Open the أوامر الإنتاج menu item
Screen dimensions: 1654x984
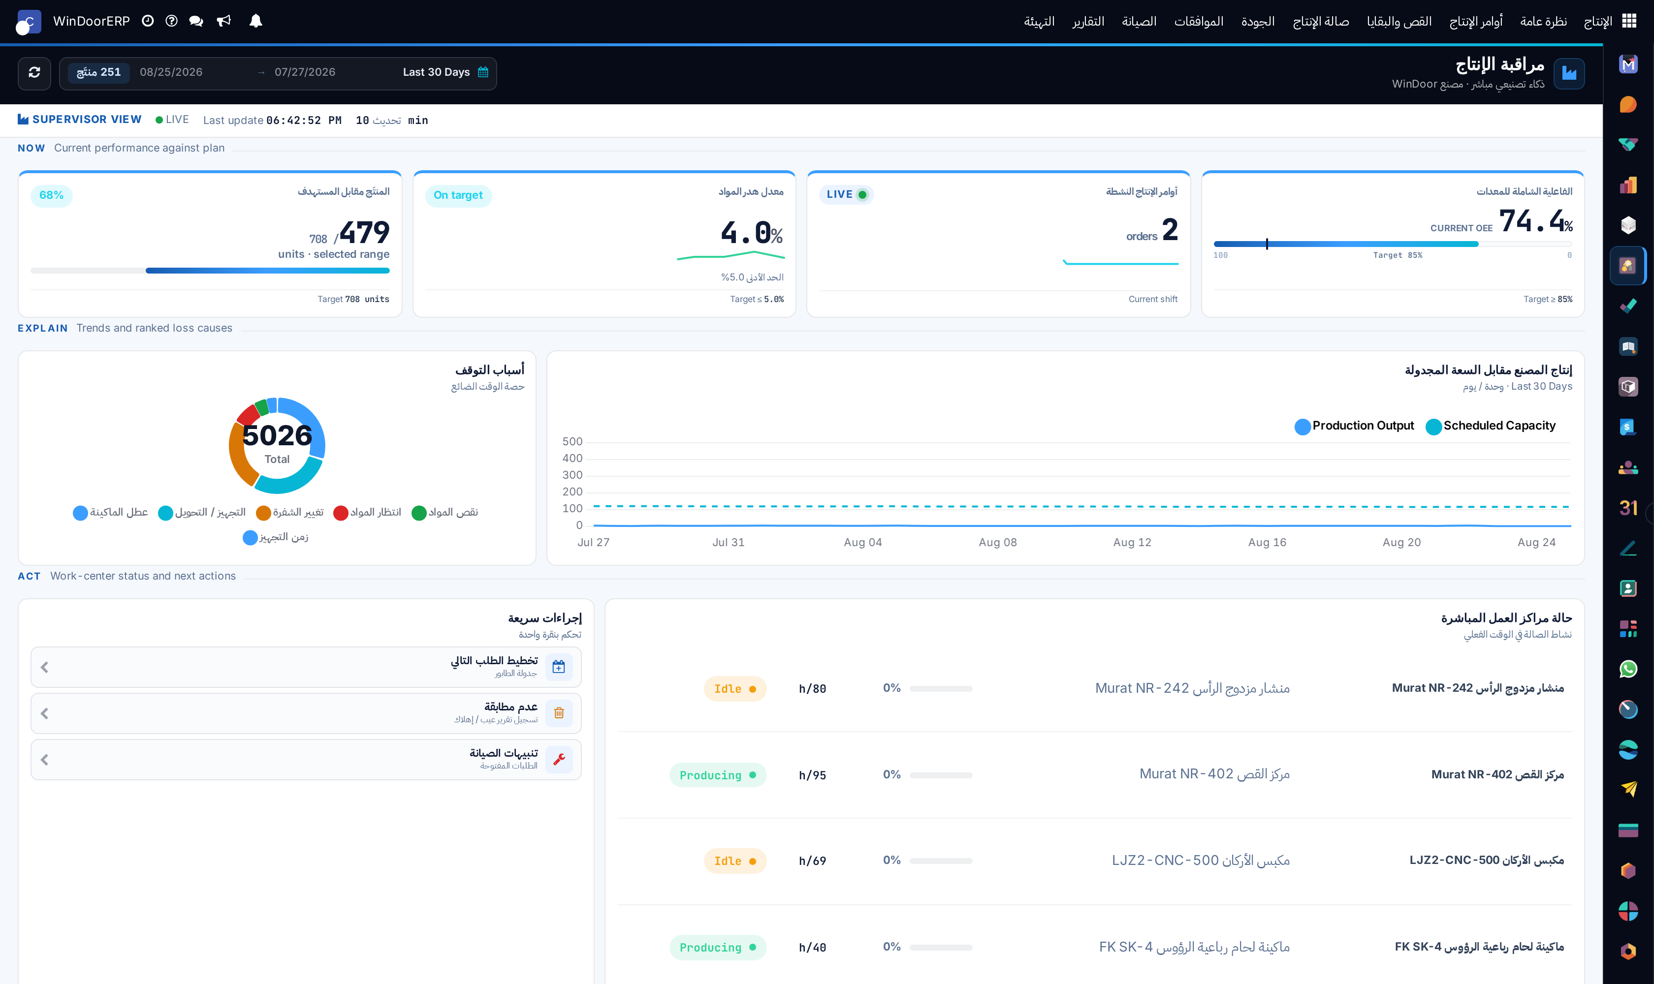click(x=1475, y=21)
